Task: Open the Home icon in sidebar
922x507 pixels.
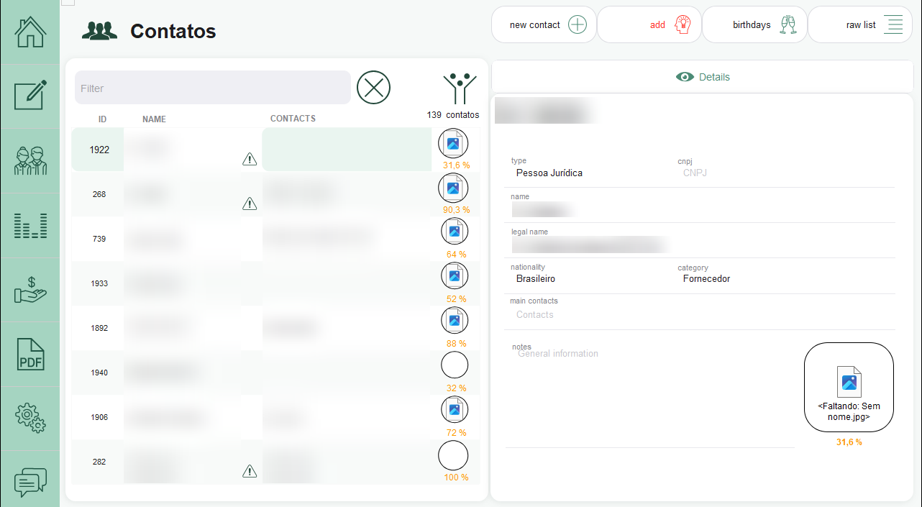Action: 30,32
